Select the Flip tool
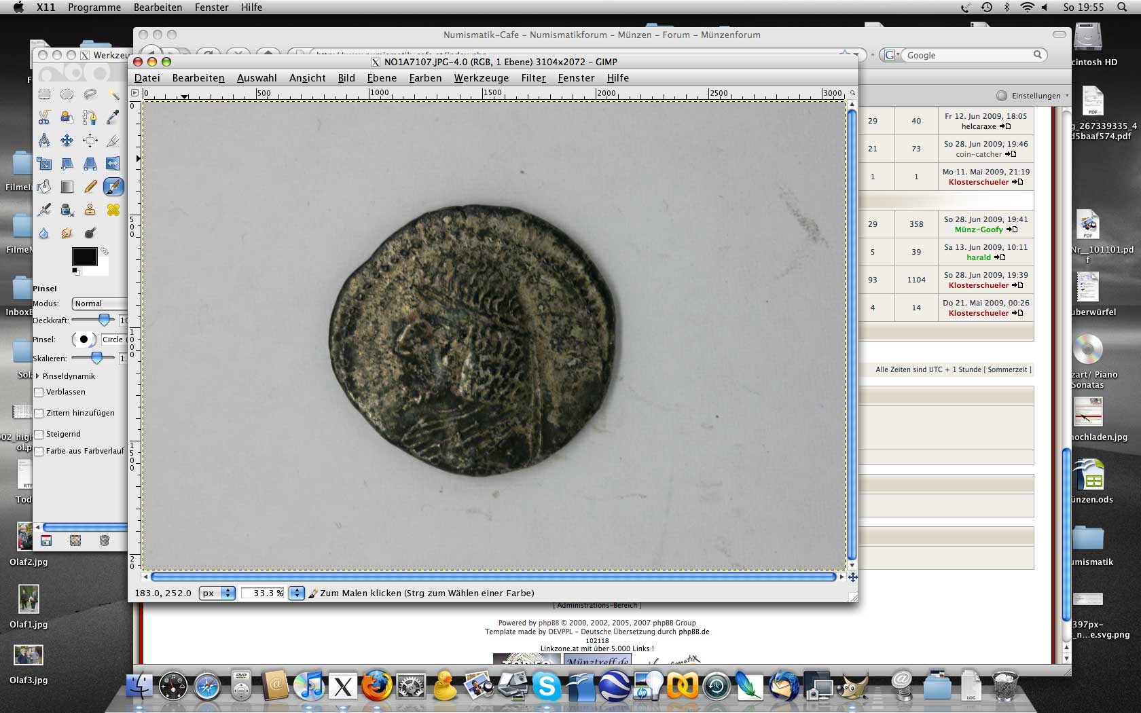Viewport: 1141px width, 713px height. 113,164
